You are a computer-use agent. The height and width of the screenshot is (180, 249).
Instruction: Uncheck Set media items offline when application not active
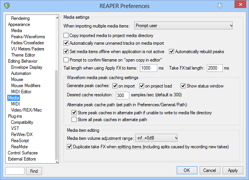(66, 52)
